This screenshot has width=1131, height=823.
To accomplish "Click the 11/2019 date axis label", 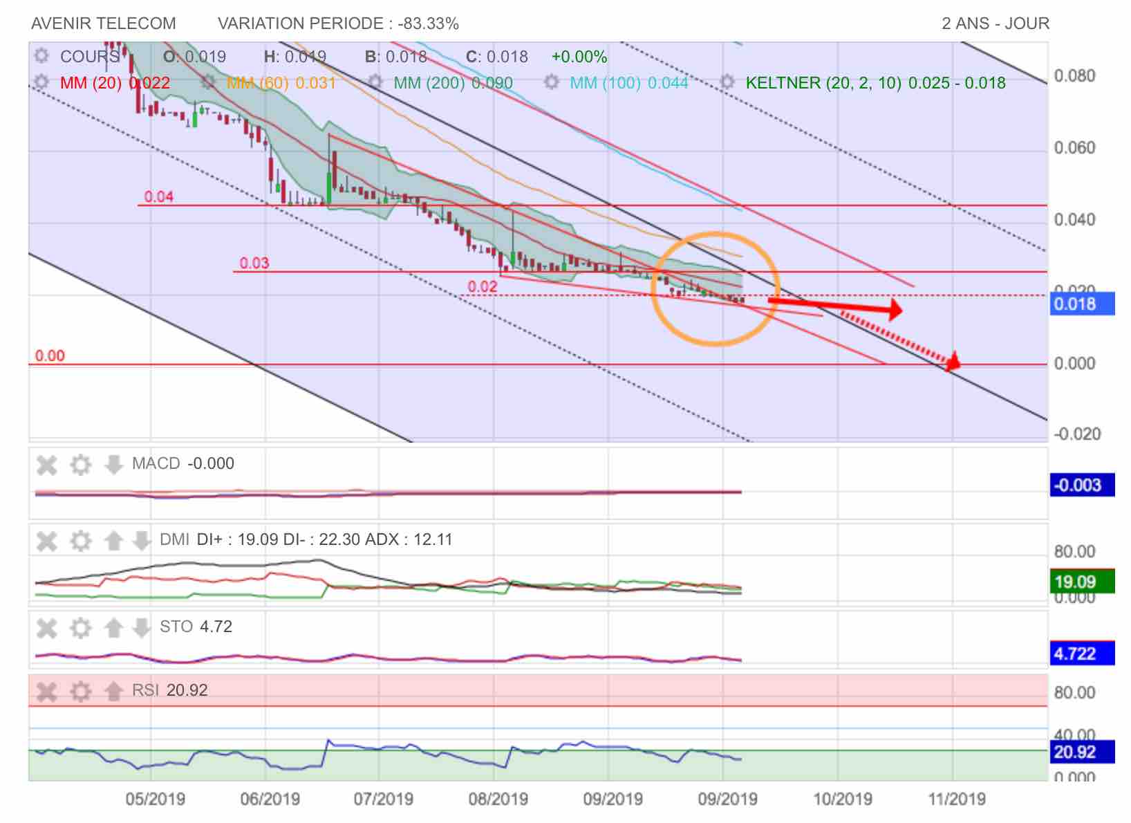I will [x=957, y=799].
